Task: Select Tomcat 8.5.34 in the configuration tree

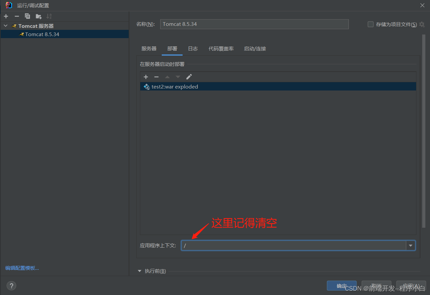Action: pyautogui.click(x=64, y=34)
